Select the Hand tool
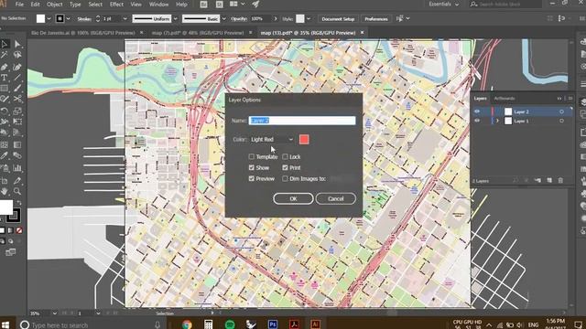 [x=5, y=191]
